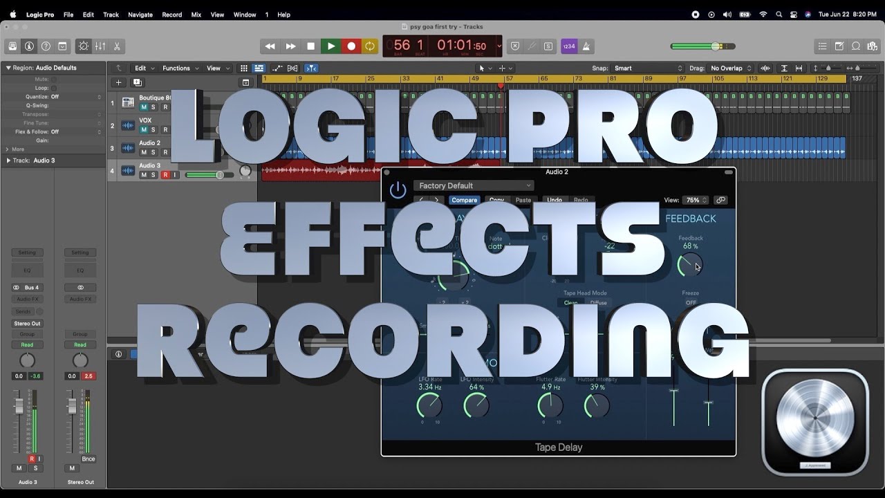The width and height of the screenshot is (885, 498).
Task: Click the plug-in Link chain button
Action: (720, 200)
